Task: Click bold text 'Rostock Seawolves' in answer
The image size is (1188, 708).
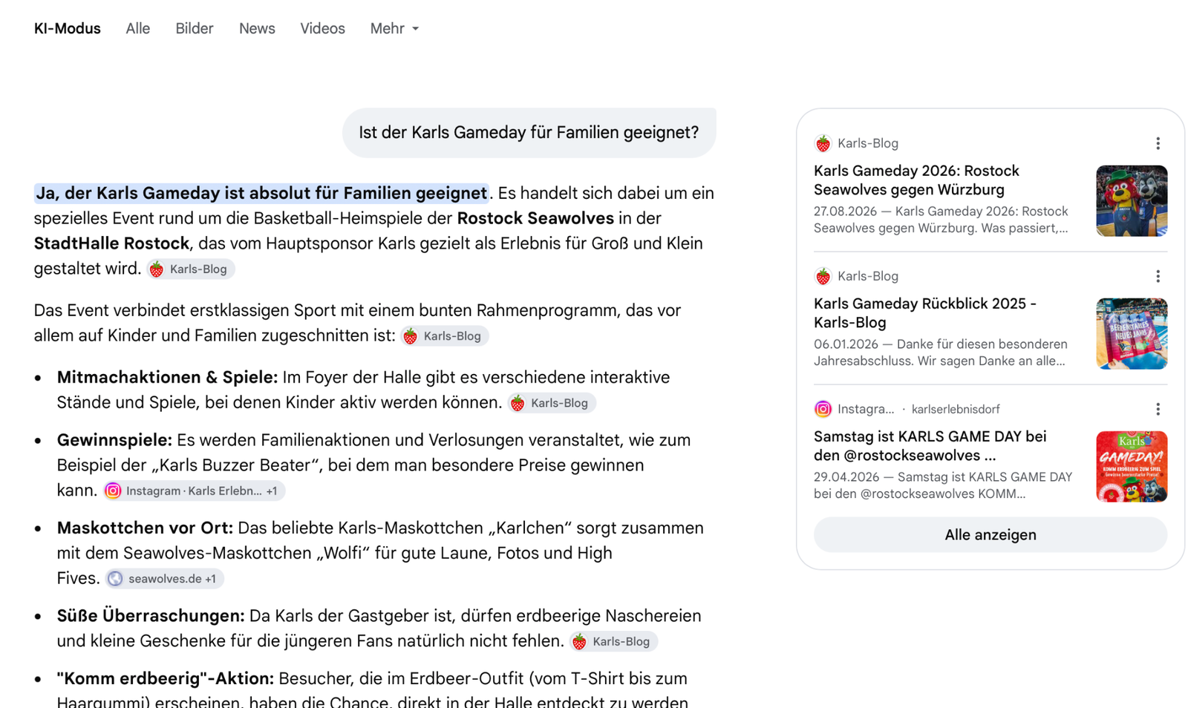Action: coord(535,219)
